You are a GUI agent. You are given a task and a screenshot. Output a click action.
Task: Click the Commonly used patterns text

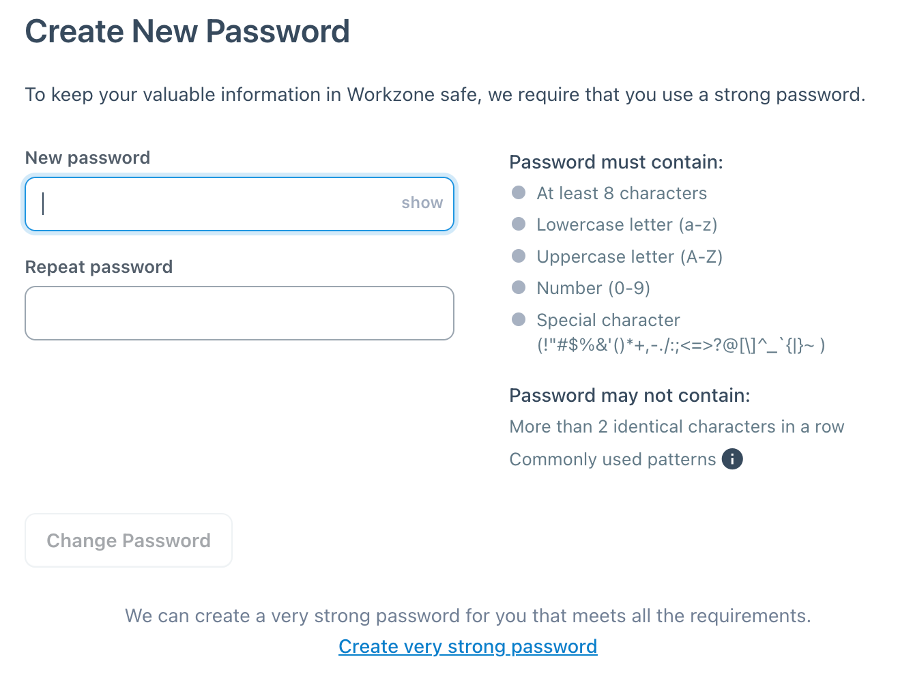tap(613, 459)
